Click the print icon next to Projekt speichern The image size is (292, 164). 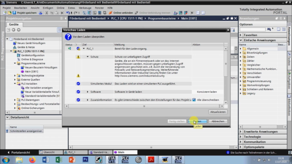pos(41,13)
